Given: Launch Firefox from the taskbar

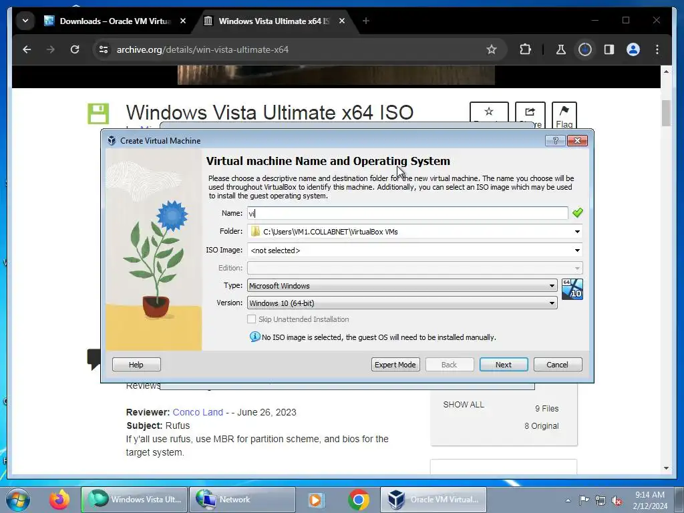Looking at the screenshot, I should (x=59, y=500).
